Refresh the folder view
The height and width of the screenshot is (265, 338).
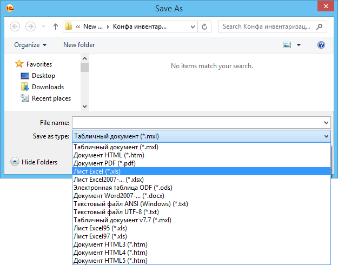pyautogui.click(x=204, y=27)
